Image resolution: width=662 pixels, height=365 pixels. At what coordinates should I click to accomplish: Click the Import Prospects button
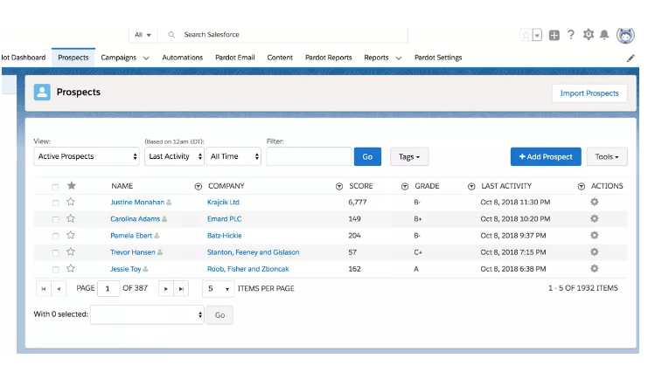(x=589, y=93)
